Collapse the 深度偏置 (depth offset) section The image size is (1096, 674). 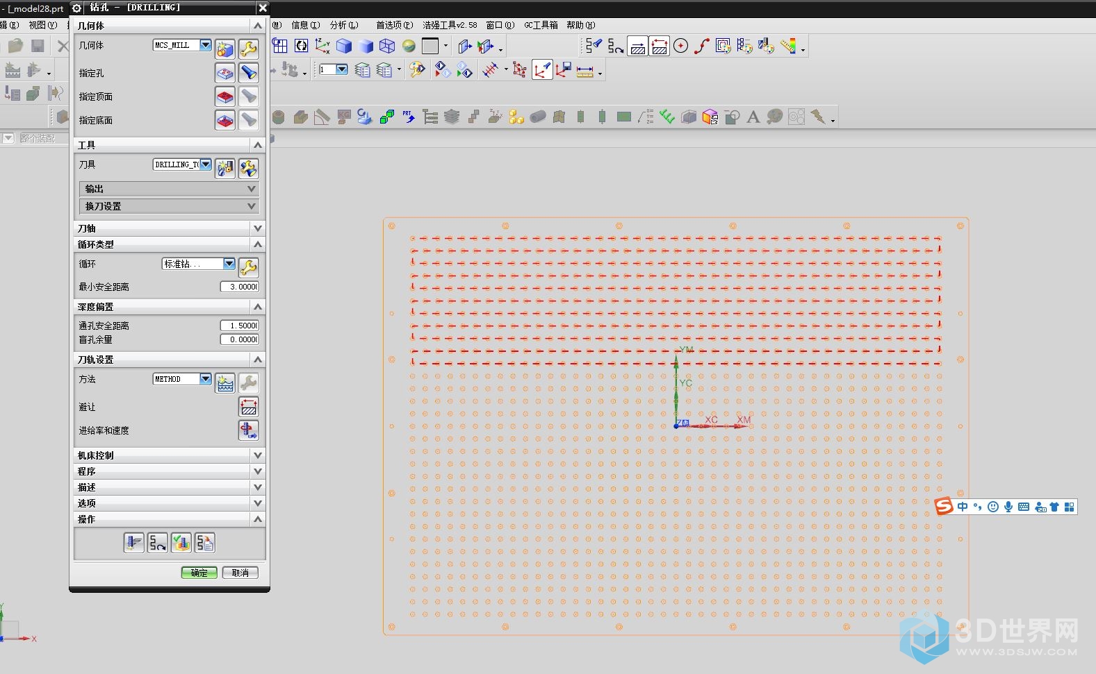click(170, 307)
